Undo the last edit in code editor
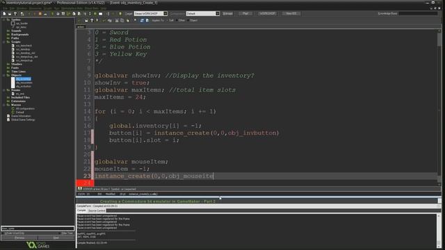Screen dimensions: 445x250 [104, 20]
